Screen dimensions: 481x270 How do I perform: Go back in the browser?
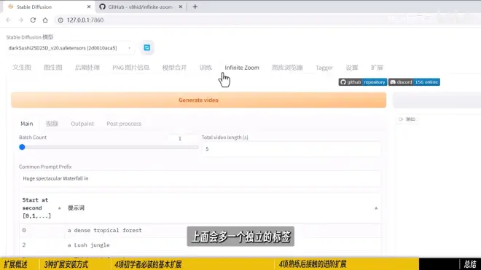9,20
